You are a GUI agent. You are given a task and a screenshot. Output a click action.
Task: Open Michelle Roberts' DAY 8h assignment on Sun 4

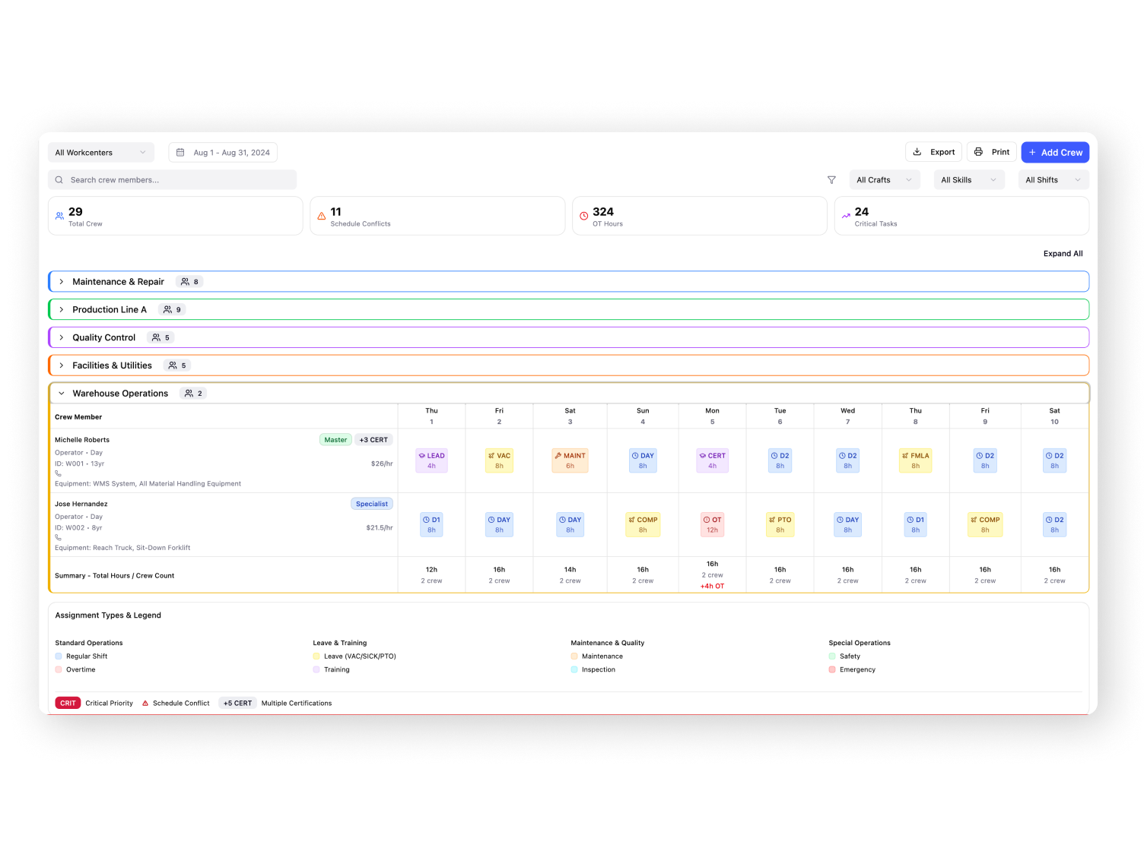(x=643, y=461)
